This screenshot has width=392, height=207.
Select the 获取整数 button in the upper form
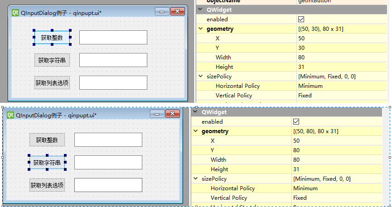(52, 38)
